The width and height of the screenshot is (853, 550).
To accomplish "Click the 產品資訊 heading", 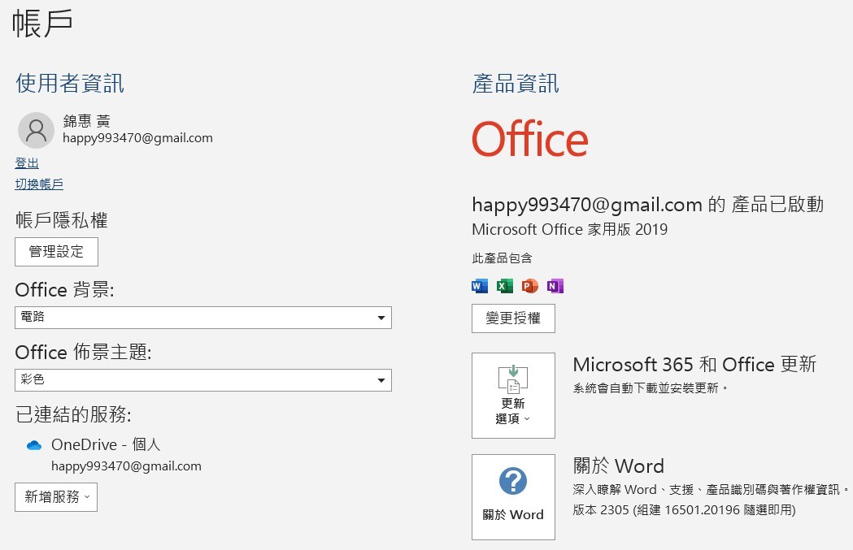I will pyautogui.click(x=516, y=83).
